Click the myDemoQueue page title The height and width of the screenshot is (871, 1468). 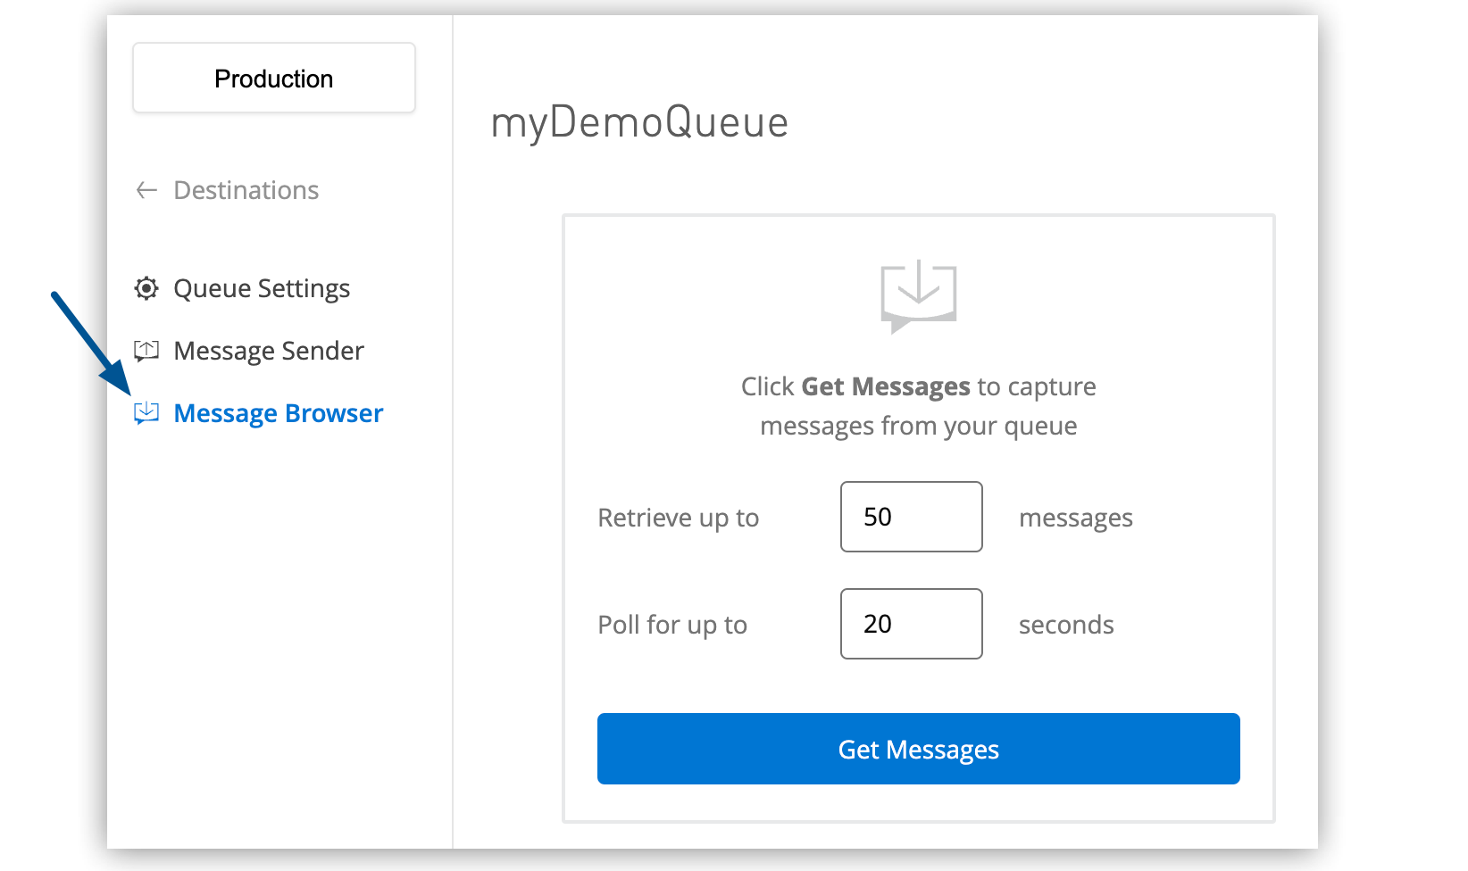(x=639, y=122)
